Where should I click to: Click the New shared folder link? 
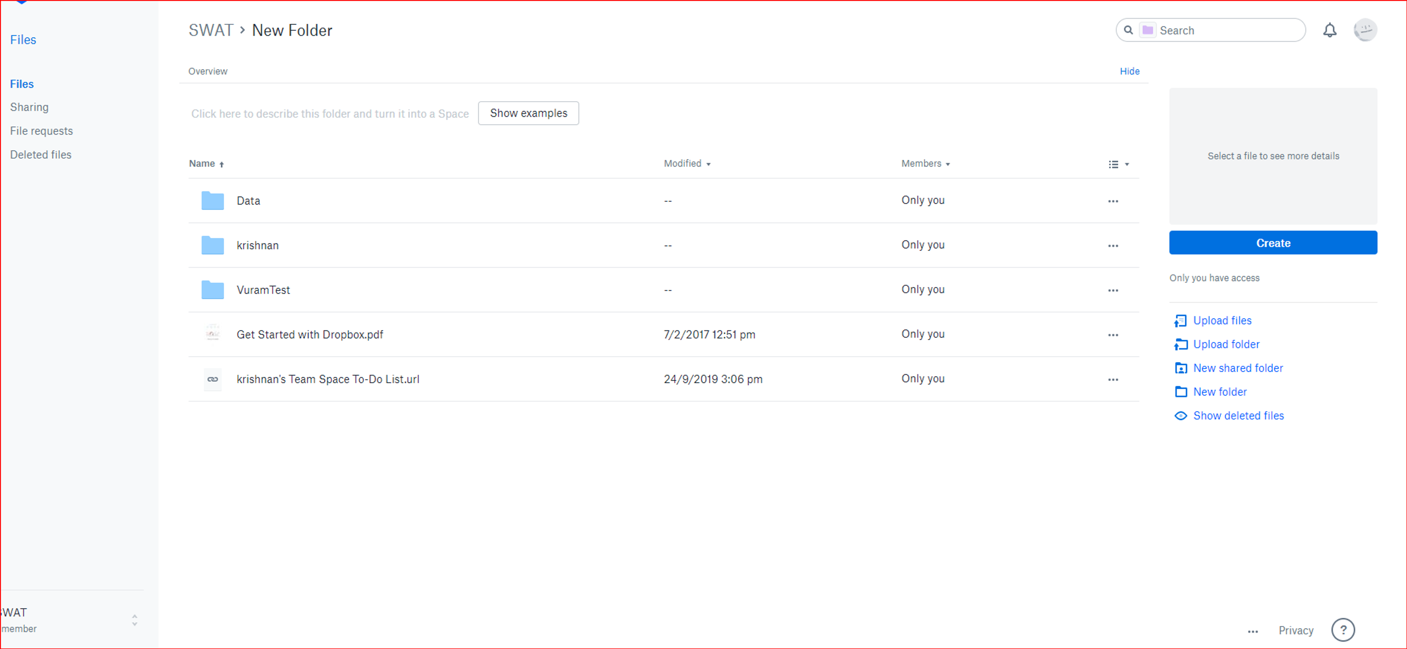coord(1238,368)
